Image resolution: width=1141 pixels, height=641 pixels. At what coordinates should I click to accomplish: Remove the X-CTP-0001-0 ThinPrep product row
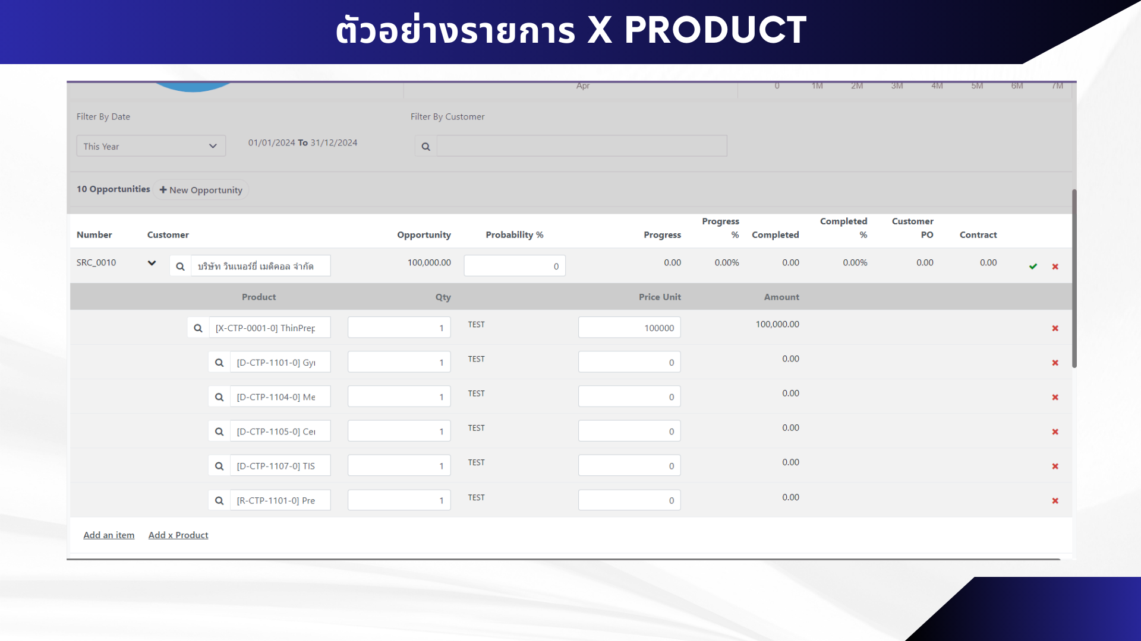(1055, 328)
